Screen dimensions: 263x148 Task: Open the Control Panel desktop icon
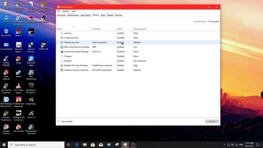(6, 46)
